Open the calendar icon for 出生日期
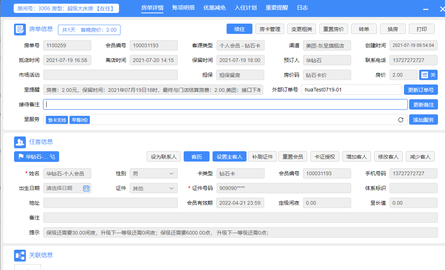The width and height of the screenshot is (445, 270). (86, 188)
